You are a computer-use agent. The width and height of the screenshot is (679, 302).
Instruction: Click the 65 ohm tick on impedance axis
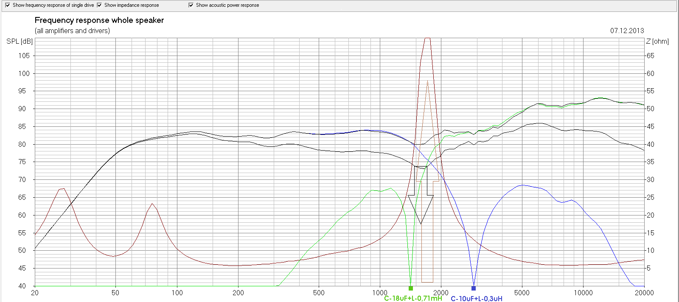coord(650,56)
